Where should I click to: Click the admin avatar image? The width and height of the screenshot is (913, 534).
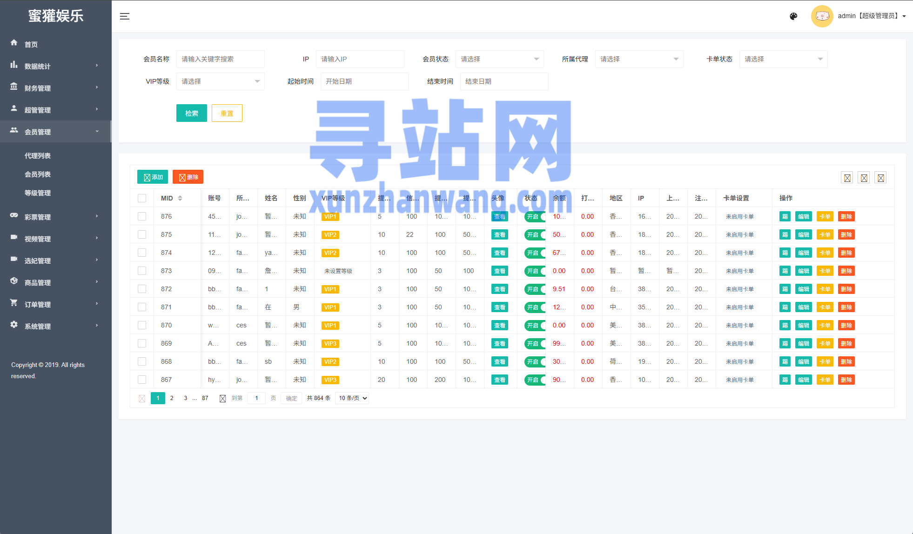coord(822,16)
